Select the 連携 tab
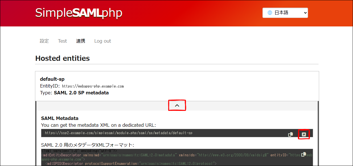 point(81,41)
